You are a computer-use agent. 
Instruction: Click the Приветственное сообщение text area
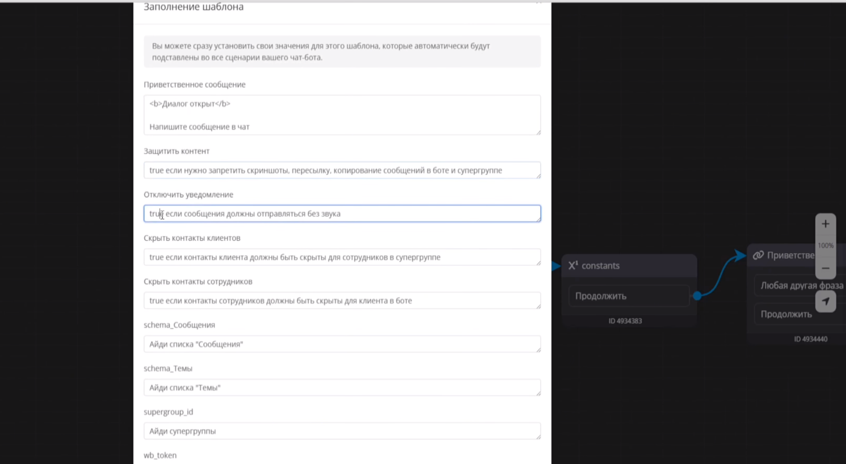point(342,115)
